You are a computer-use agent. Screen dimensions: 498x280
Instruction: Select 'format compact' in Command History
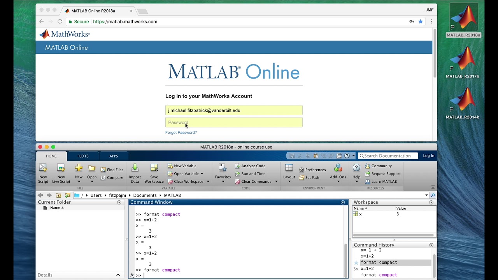click(379, 262)
